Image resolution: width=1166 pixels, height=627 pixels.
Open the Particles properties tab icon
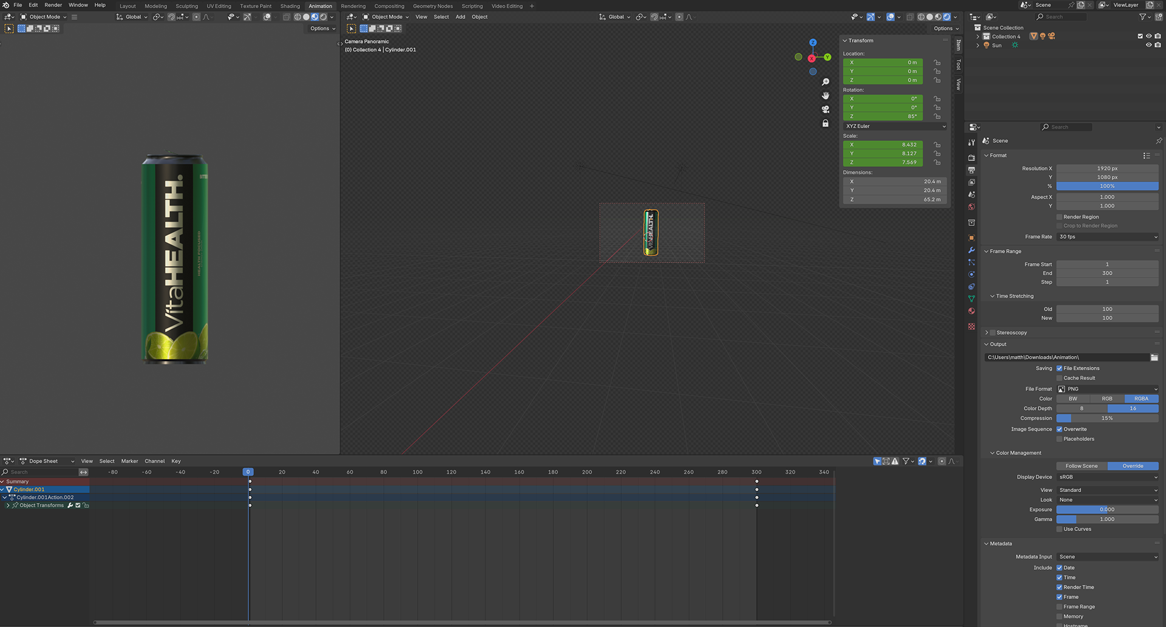click(x=972, y=262)
